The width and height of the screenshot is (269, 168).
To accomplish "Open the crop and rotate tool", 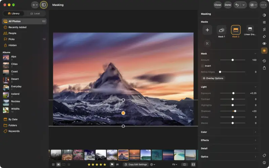I will coord(264,29).
